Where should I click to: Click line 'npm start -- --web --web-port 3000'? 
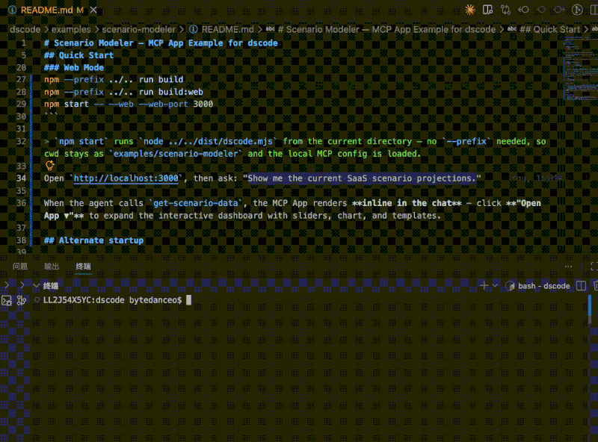click(129, 104)
